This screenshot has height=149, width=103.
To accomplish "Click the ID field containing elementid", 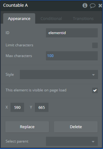I will [72, 33].
